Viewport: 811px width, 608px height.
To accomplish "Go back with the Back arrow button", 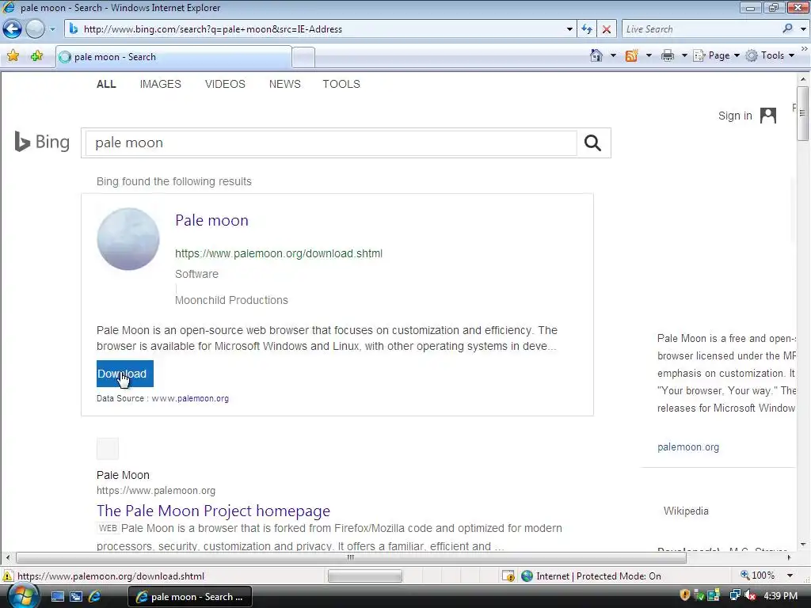I will [13, 29].
